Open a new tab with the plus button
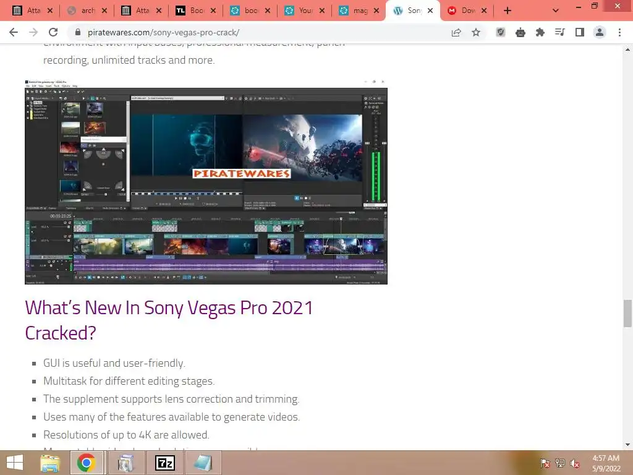The image size is (633, 475). [x=508, y=11]
